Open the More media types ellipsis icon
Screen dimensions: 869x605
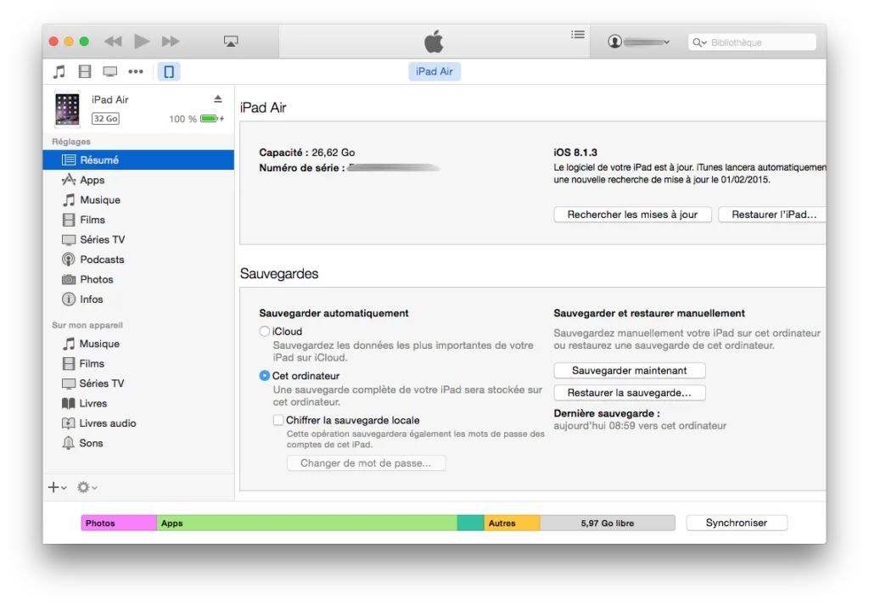135,71
